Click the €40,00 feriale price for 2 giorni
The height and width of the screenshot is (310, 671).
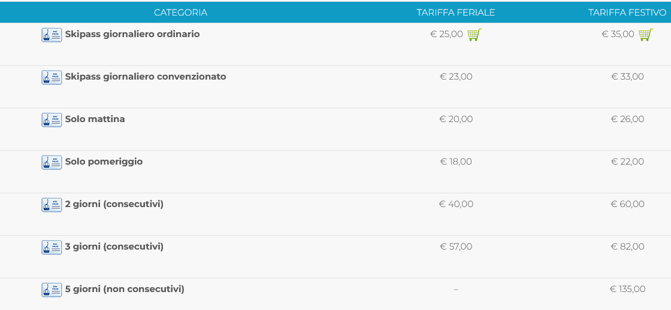[x=456, y=204]
